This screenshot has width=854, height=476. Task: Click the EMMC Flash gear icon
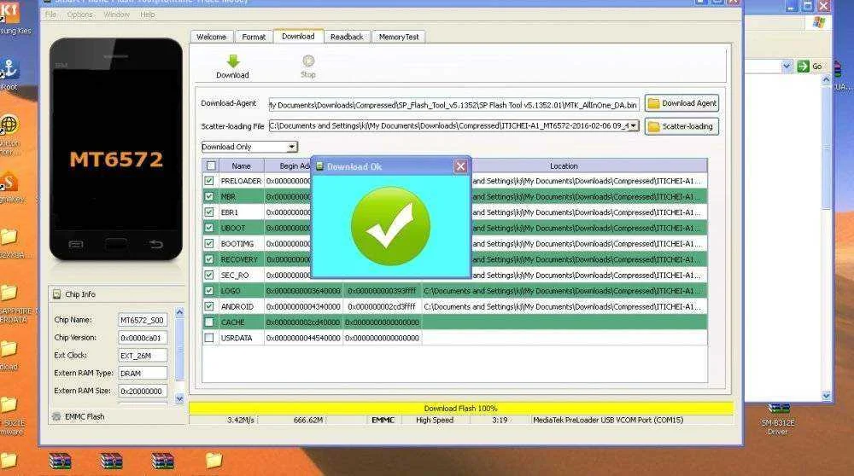pyautogui.click(x=56, y=416)
